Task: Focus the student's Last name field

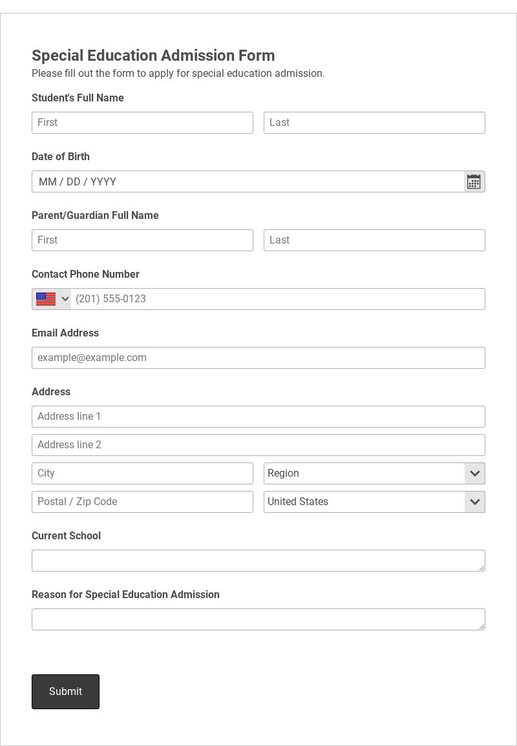Action: 374,123
